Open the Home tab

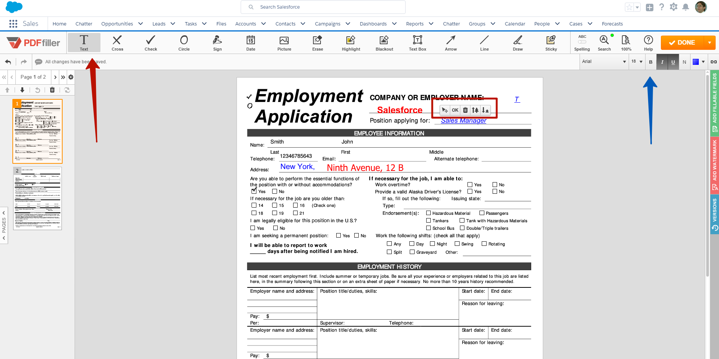point(59,24)
